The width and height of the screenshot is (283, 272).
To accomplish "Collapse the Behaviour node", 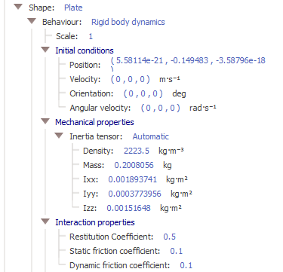I will [32, 21].
